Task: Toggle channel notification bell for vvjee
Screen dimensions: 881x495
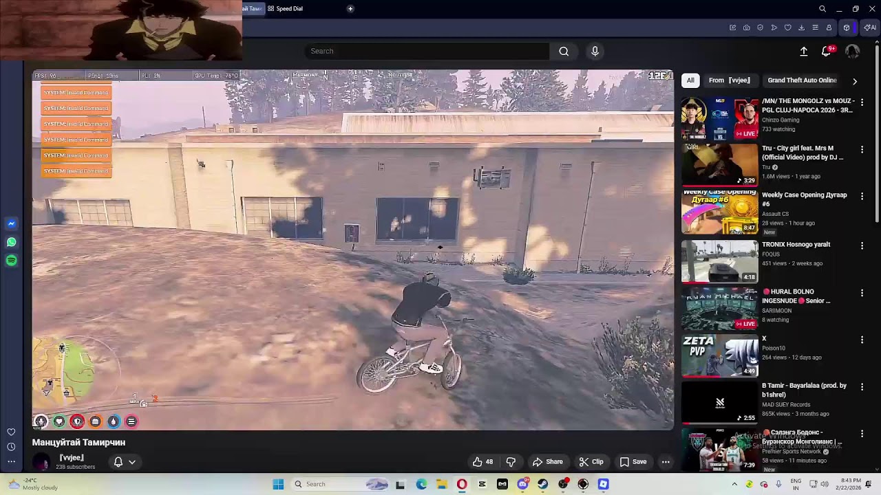Action: coord(118,462)
